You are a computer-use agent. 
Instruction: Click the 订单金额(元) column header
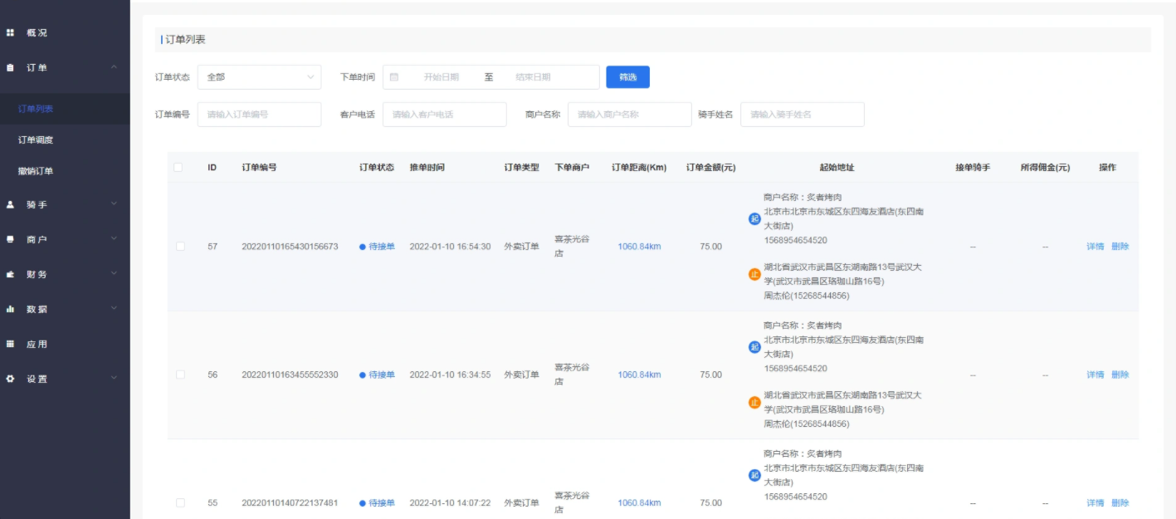(710, 168)
